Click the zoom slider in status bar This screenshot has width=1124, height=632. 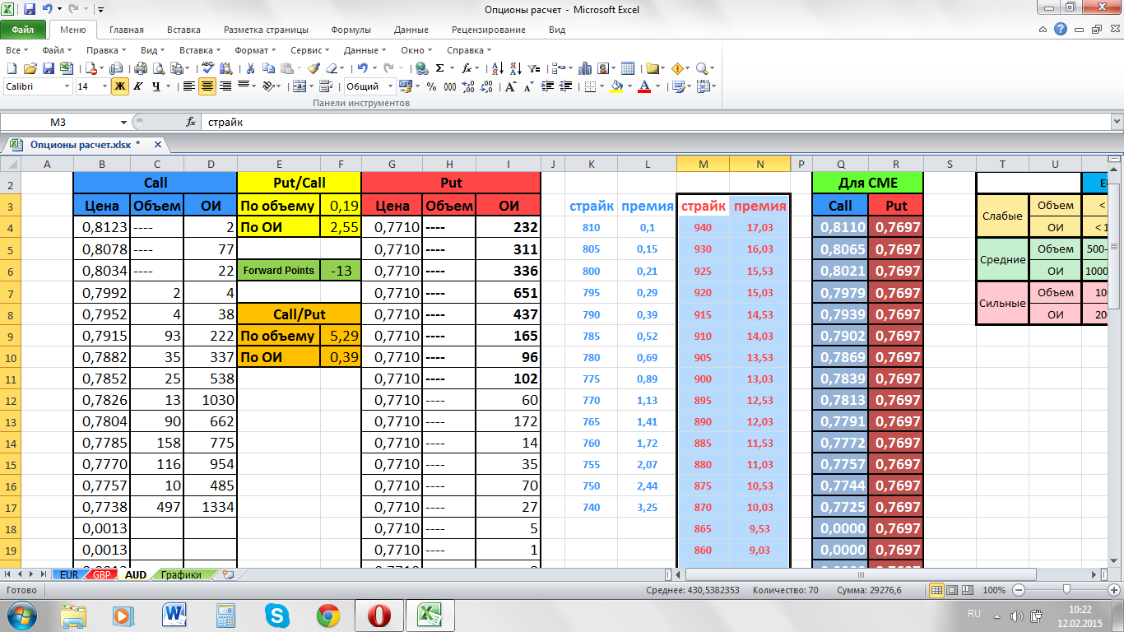pos(1067,590)
